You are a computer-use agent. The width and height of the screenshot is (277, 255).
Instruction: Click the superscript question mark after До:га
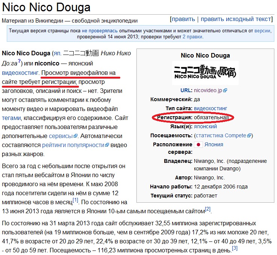pyautogui.click(x=19, y=61)
